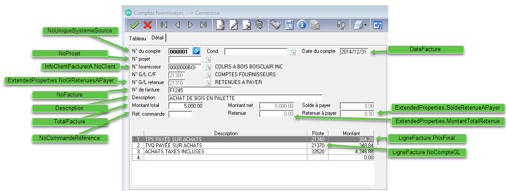Click the pencil edit record icon
The width and height of the screenshot is (506, 191).
pyautogui.click(x=234, y=25)
